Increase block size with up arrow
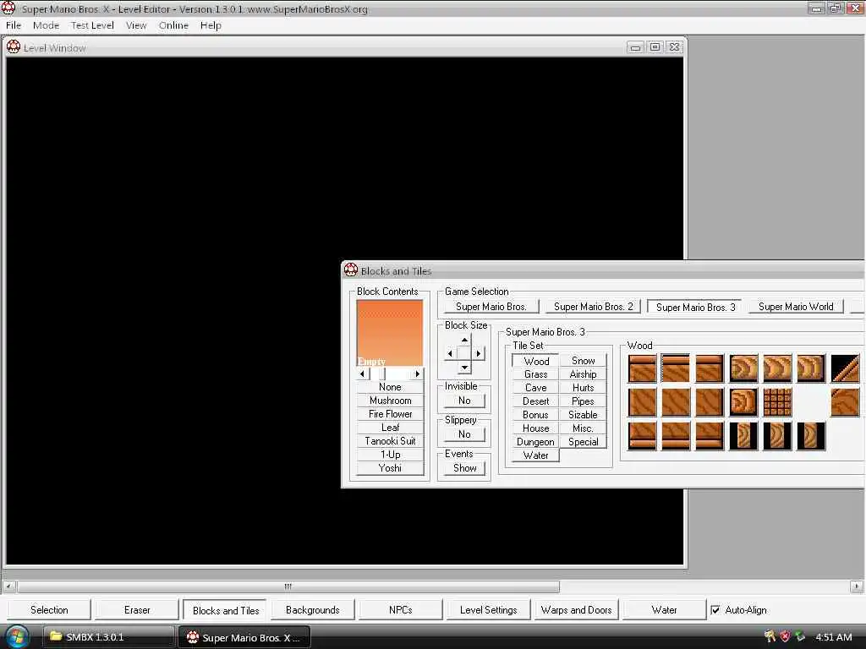This screenshot has height=649, width=866. (464, 340)
